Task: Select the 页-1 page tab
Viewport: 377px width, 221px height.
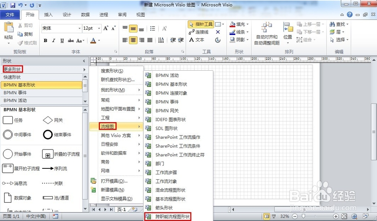Action: tap(121, 209)
